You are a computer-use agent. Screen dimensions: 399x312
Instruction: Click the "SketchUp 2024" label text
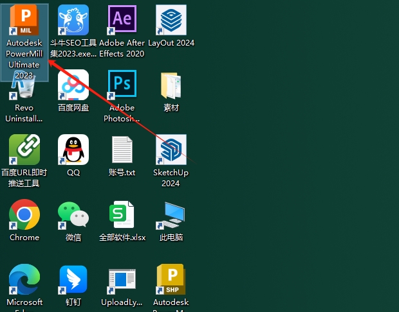pyautogui.click(x=171, y=178)
